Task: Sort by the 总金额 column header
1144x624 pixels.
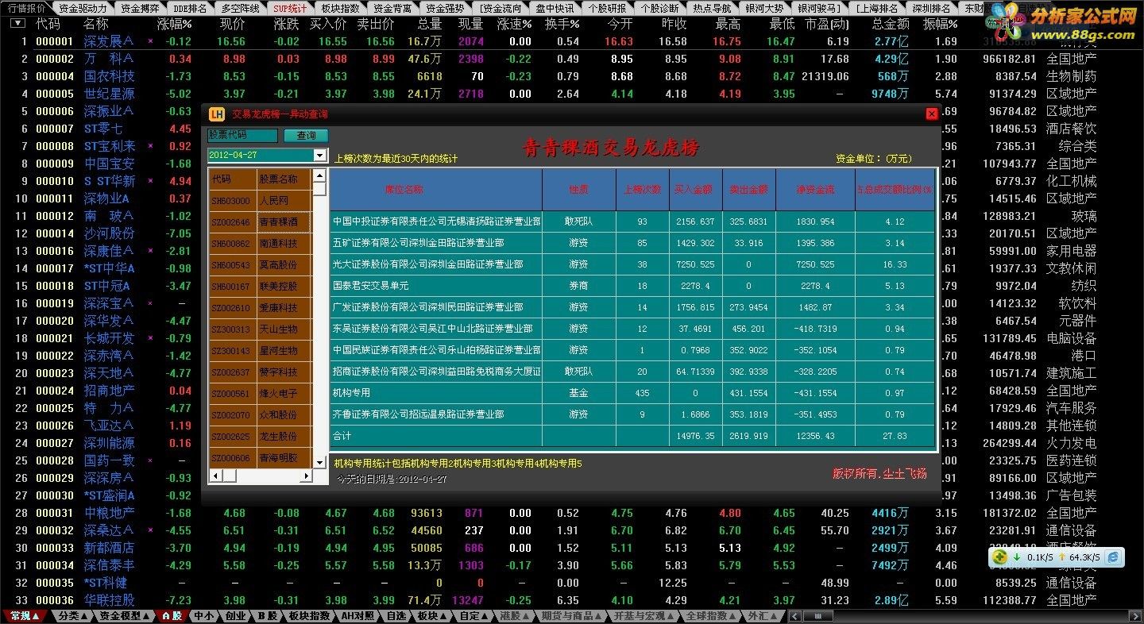Action: click(890, 25)
